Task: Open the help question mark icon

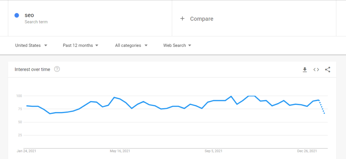Action: 57,69
